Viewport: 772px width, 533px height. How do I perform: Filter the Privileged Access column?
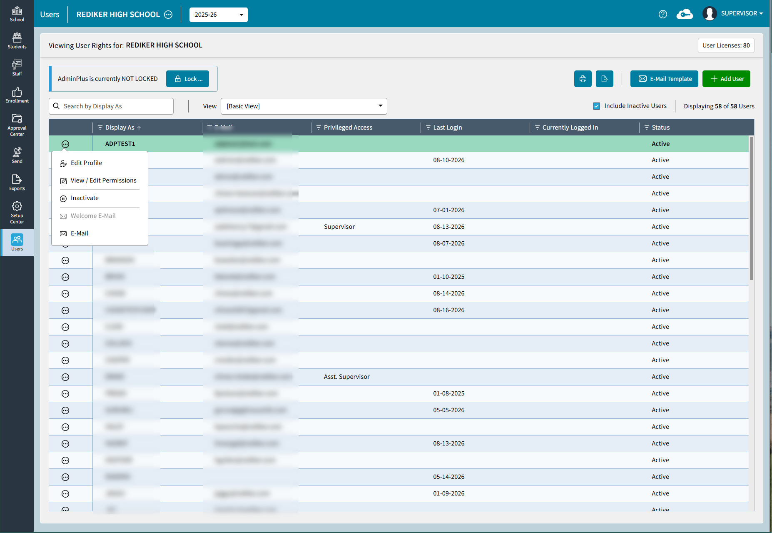319,128
